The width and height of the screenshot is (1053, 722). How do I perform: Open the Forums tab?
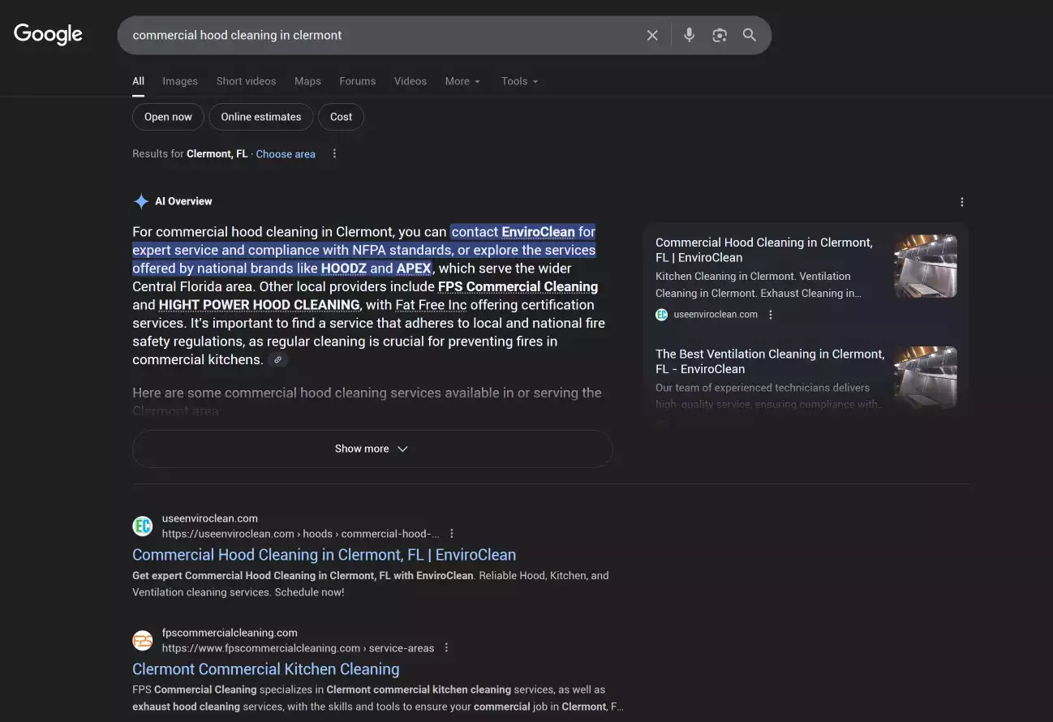[x=358, y=81]
